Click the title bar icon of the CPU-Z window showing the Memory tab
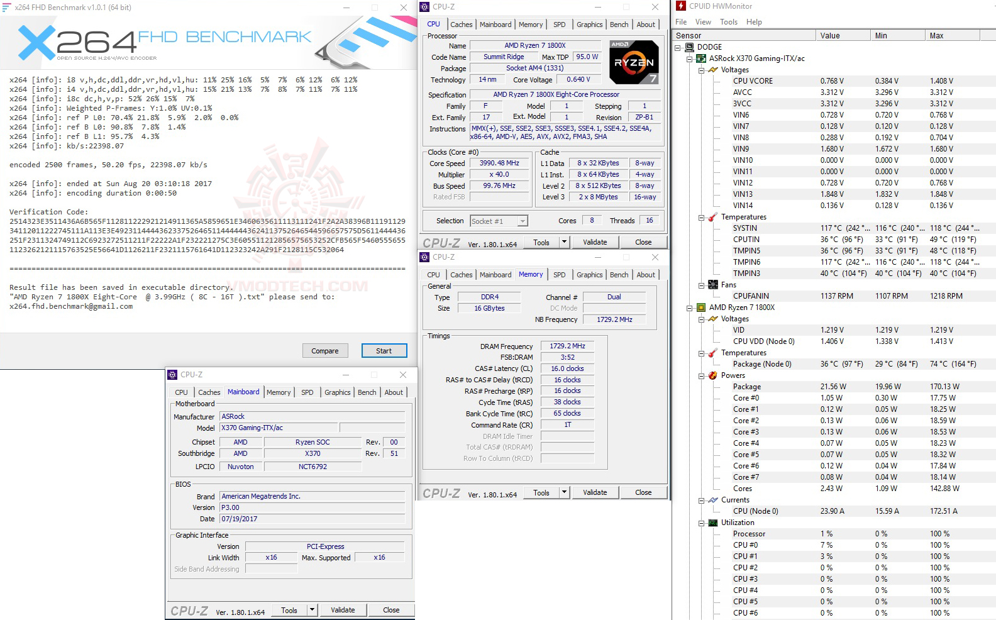996x620 pixels. pyautogui.click(x=425, y=257)
